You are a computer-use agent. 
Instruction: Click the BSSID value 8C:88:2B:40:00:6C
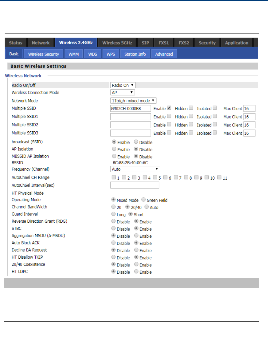click(130, 163)
